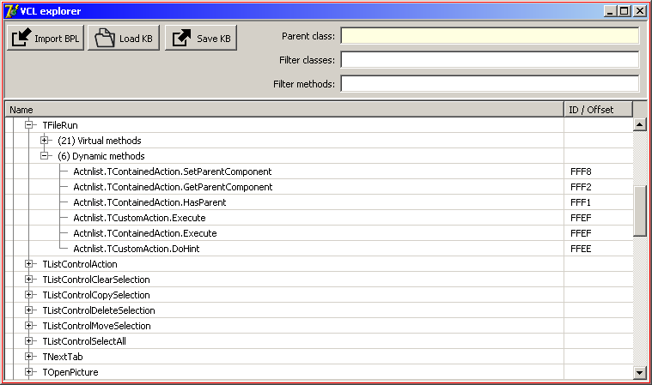Select the TListControlClearSelection label
This screenshot has height=385, width=652.
96,280
